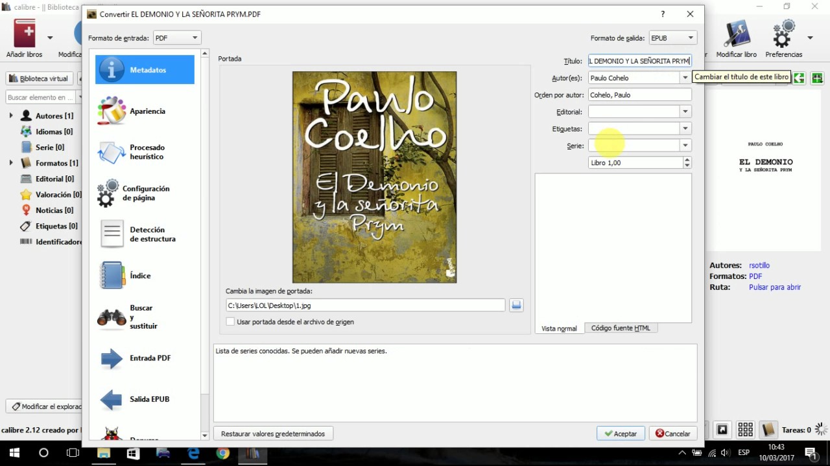This screenshot has width=830, height=466.
Task: Click the Orden por autor field
Action: (x=639, y=94)
